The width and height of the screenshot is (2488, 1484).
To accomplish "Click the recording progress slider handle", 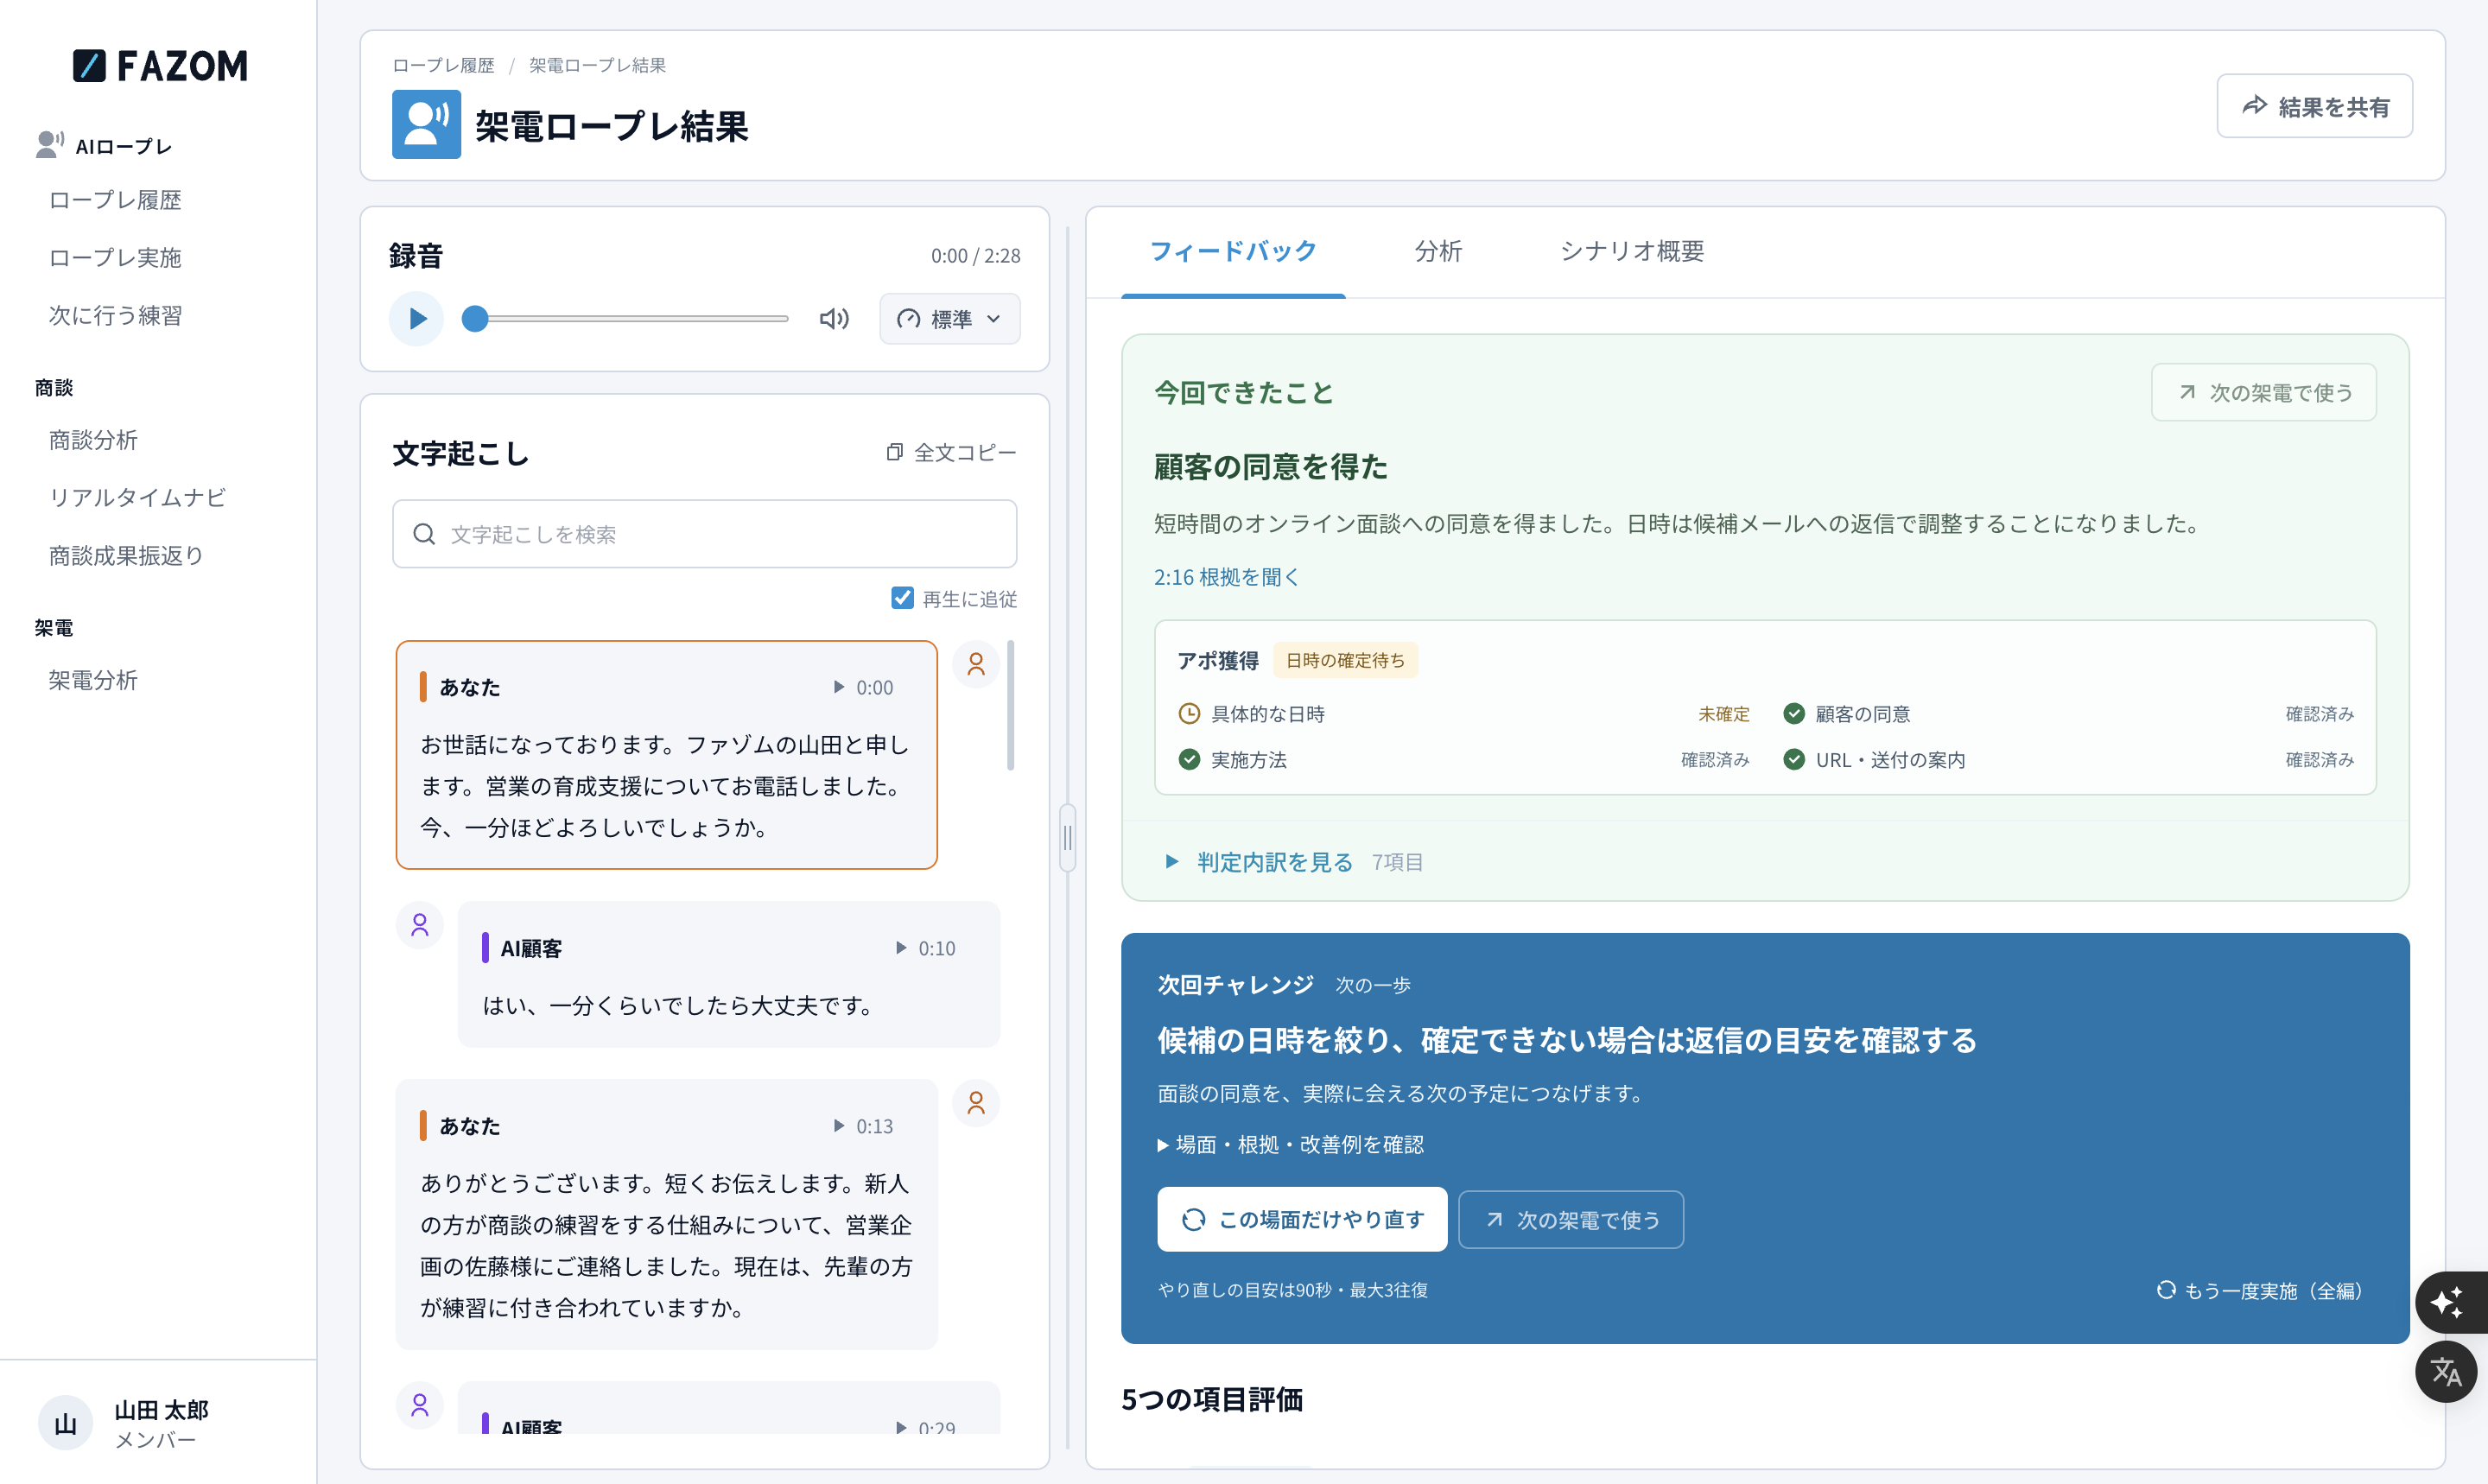I will click(x=475, y=319).
